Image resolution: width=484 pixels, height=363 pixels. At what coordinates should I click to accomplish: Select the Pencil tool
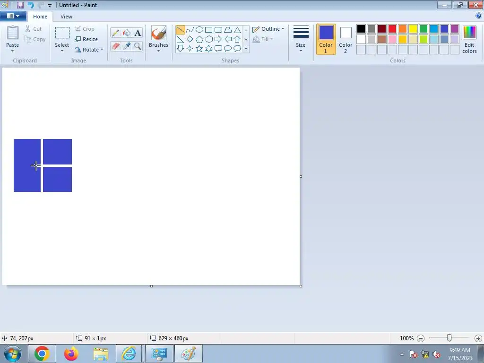click(115, 33)
